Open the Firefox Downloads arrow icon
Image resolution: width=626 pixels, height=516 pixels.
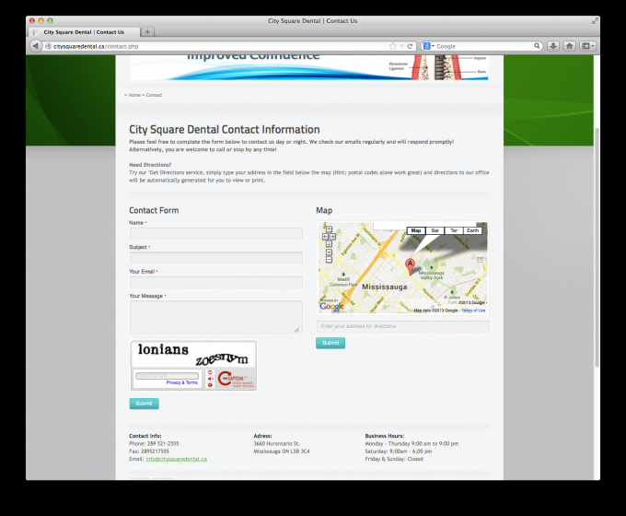tap(553, 45)
